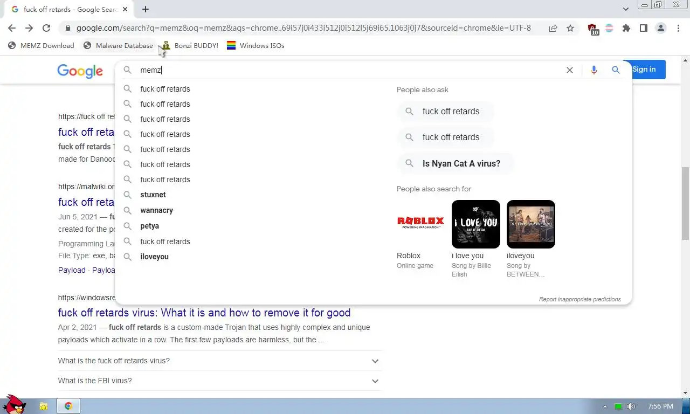Image resolution: width=690 pixels, height=414 pixels.
Task: Open the clock showing 7:56 PM
Action: [660, 406]
